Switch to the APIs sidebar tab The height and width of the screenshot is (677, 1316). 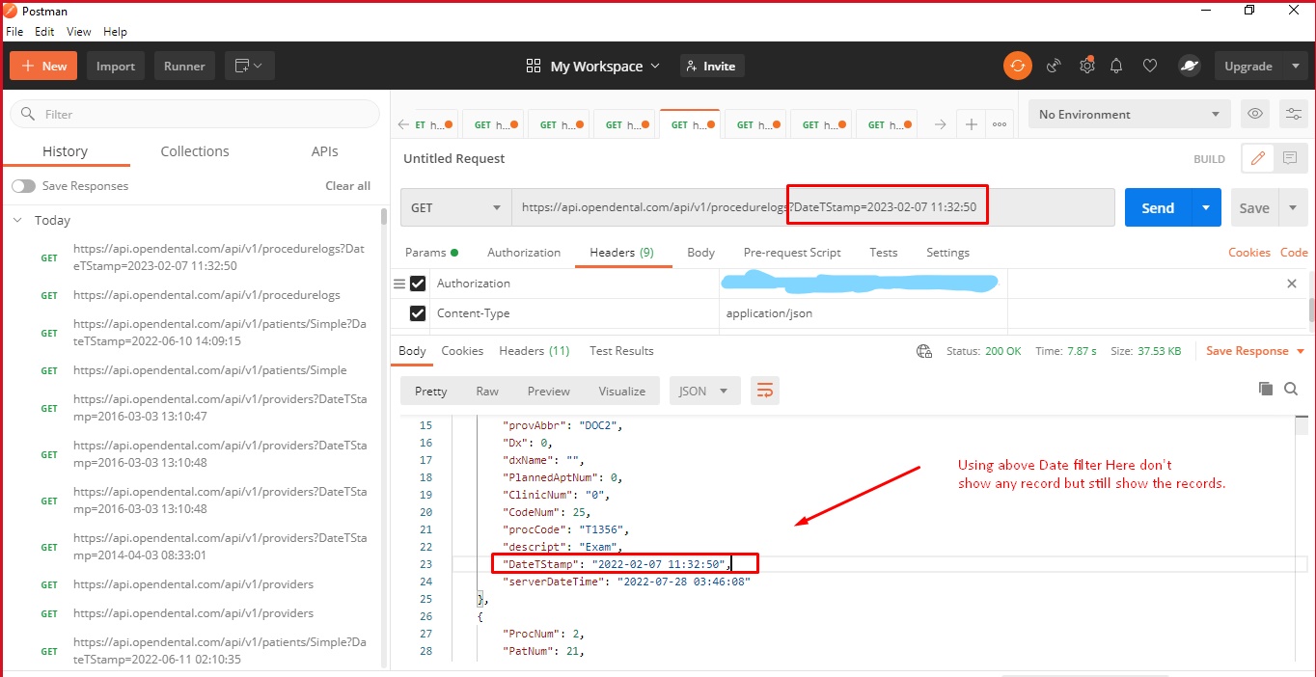point(325,151)
